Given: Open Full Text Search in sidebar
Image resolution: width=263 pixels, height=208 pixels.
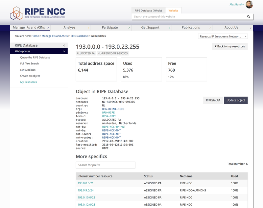Looking at the screenshot, I should [29, 63].
